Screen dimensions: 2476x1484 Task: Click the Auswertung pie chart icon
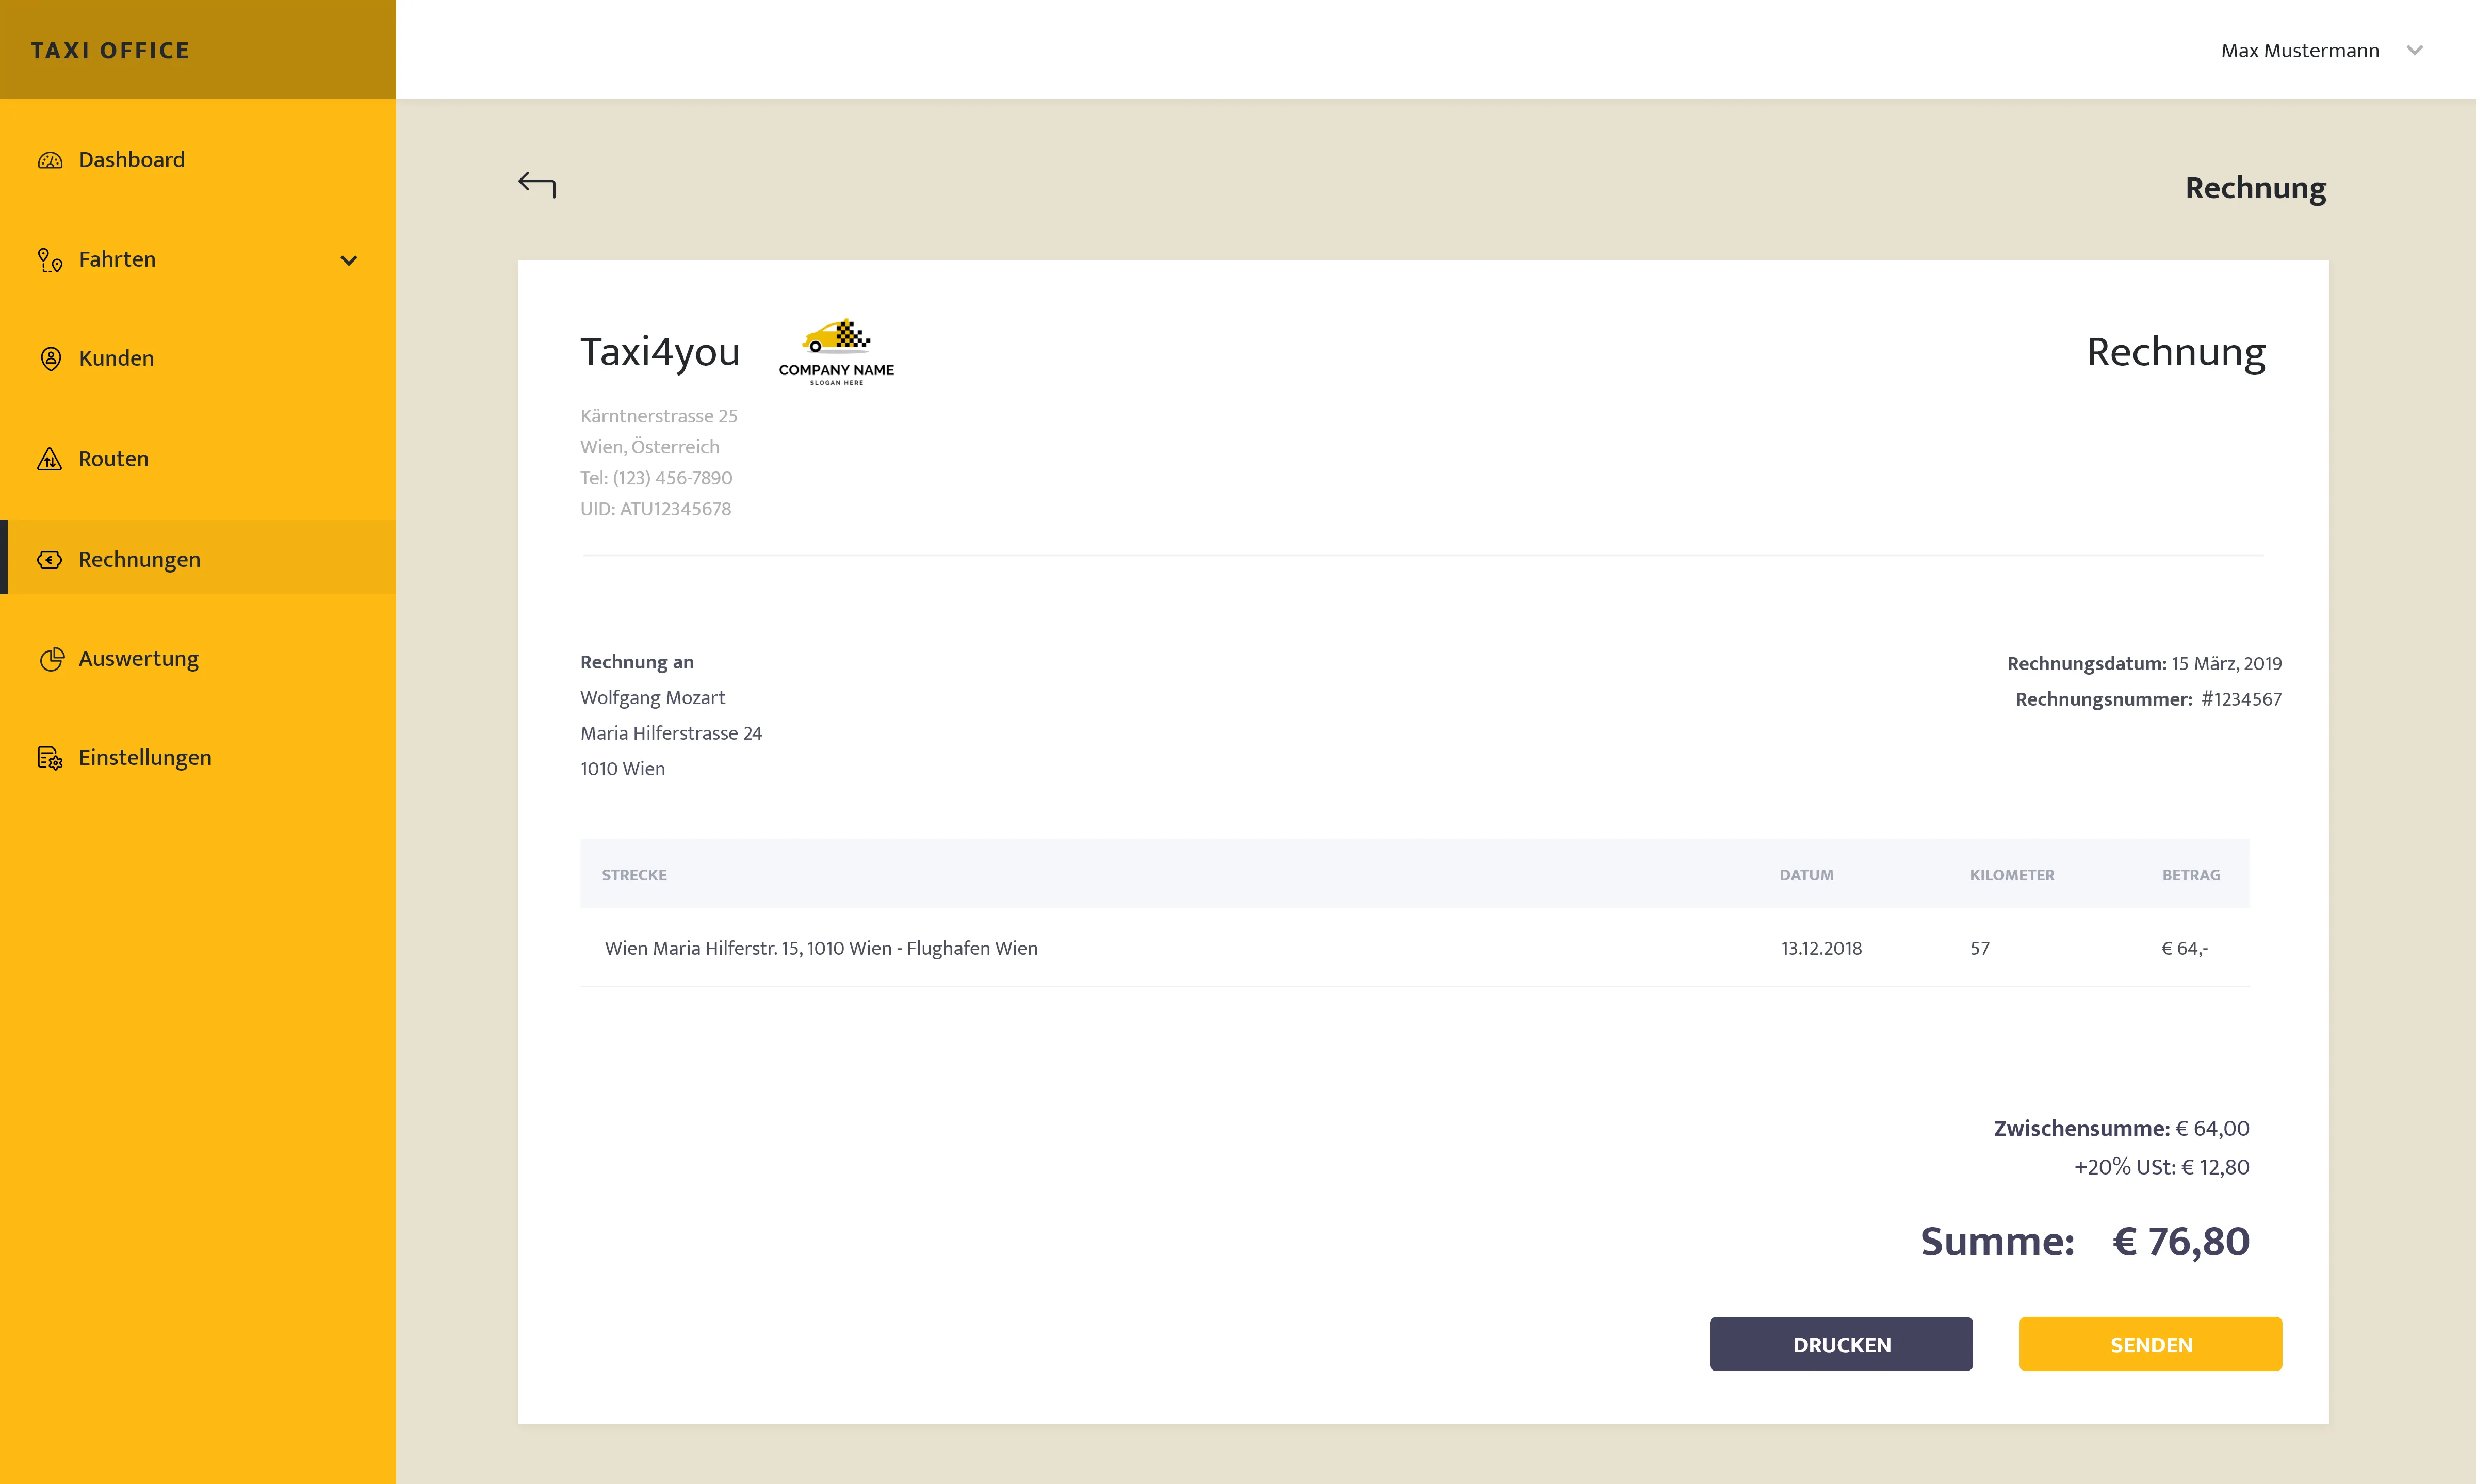(x=51, y=659)
